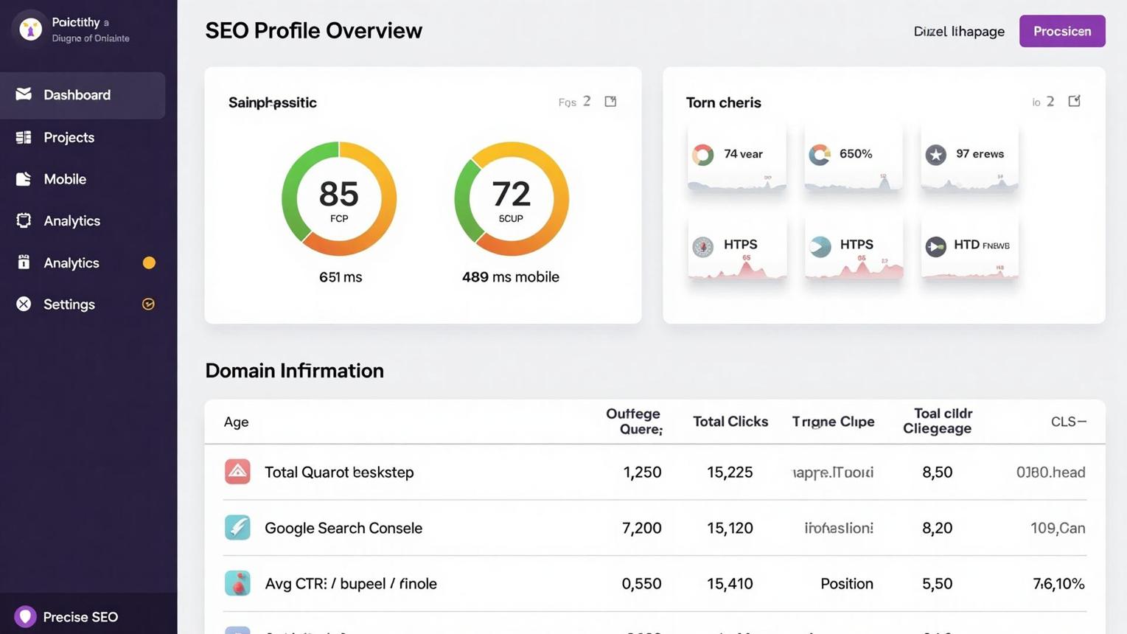
Task: Select the 'Google Search Consele' row name
Action: (x=343, y=528)
